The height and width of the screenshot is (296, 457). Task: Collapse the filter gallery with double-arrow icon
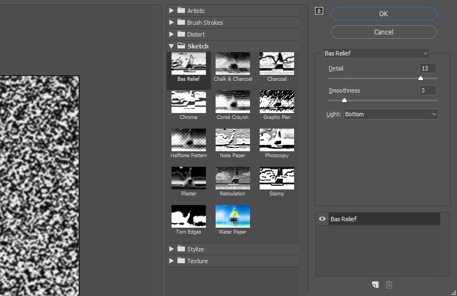[x=319, y=11]
